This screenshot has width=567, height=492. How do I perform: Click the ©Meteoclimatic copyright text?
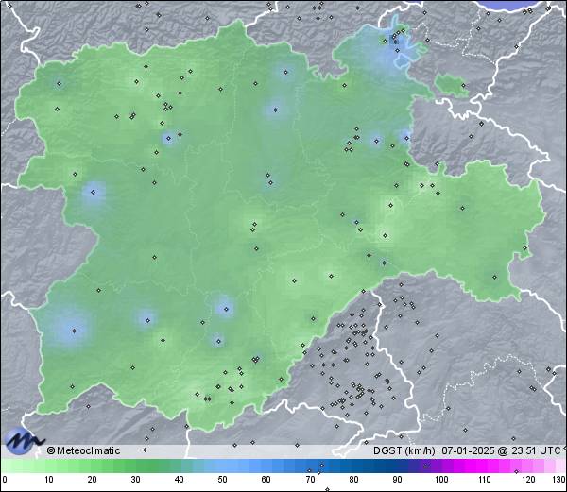coord(83,450)
